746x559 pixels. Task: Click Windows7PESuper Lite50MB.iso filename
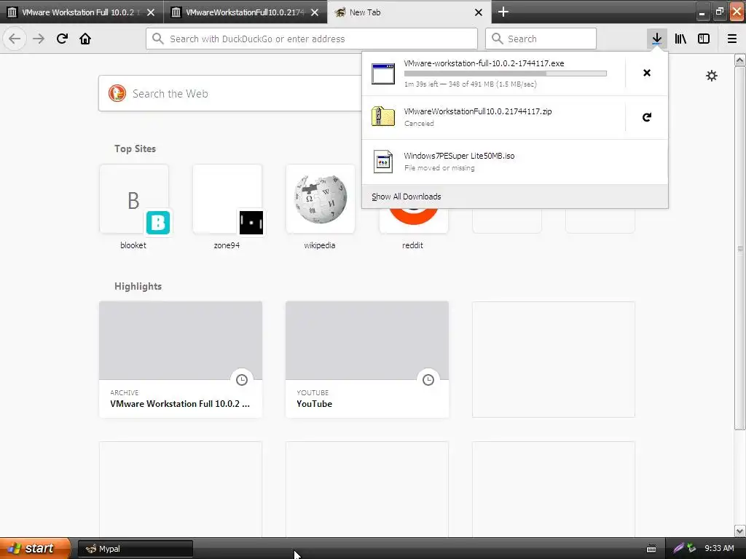click(459, 156)
